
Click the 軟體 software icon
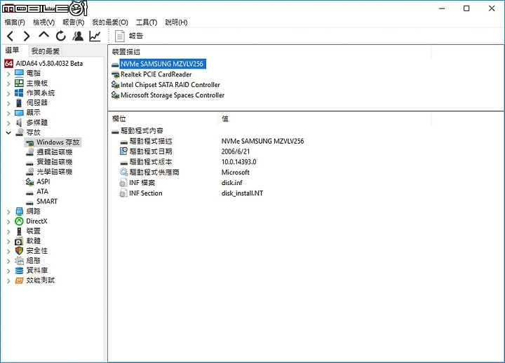click(x=20, y=241)
